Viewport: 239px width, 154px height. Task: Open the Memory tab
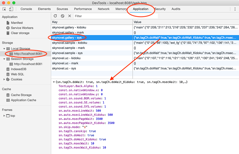(121, 9)
